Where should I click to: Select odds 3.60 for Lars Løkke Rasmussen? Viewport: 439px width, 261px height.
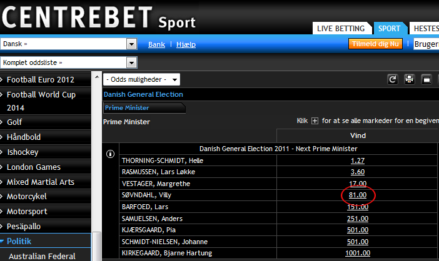pyautogui.click(x=358, y=172)
